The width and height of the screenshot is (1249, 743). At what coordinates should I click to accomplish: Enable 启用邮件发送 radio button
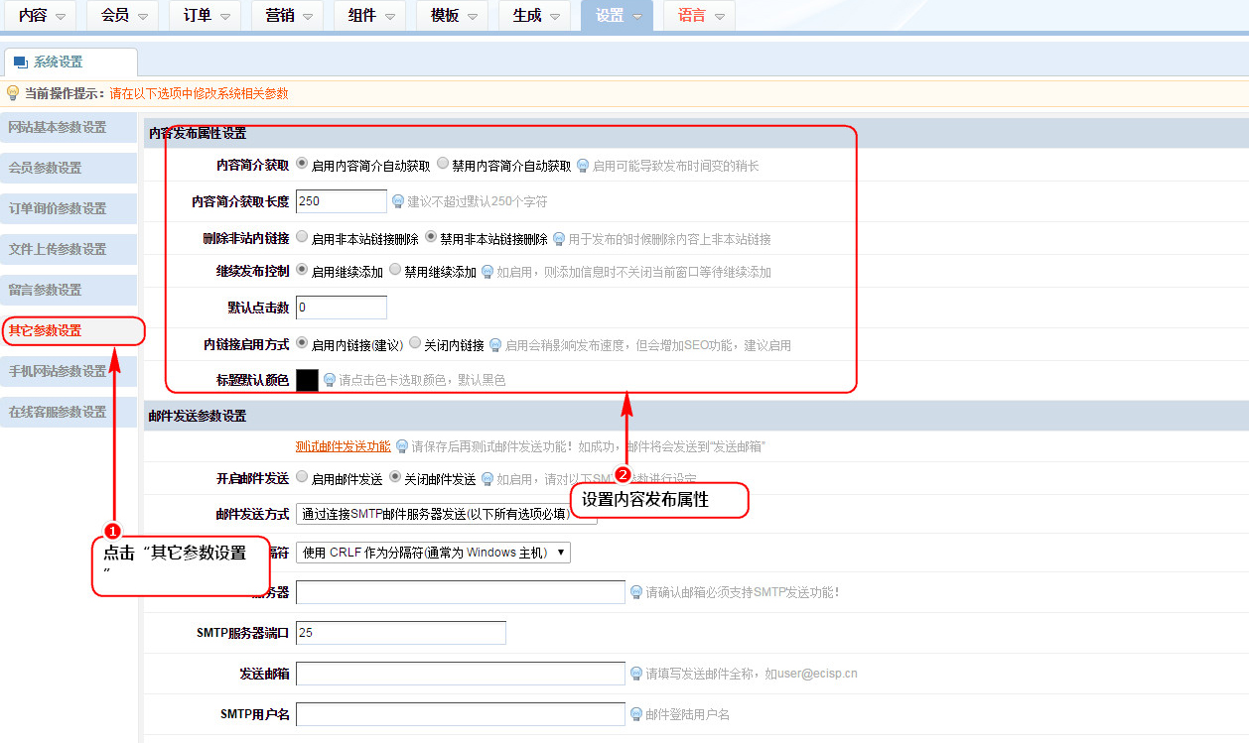pyautogui.click(x=302, y=477)
